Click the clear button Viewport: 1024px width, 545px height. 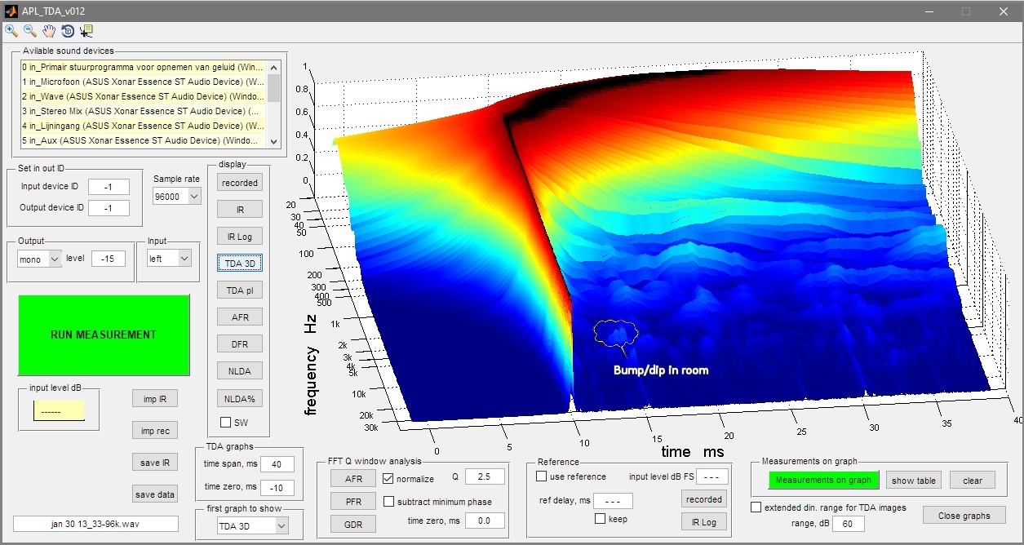[973, 481]
